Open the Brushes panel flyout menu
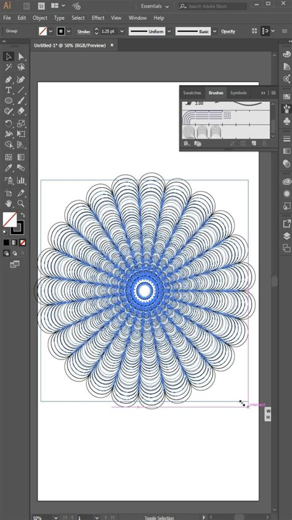 coord(274,93)
